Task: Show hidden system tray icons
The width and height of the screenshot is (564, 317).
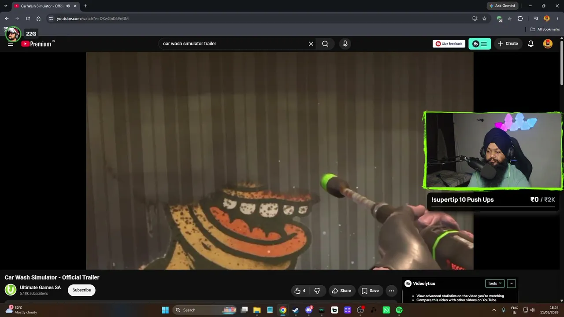Action: 494,310
